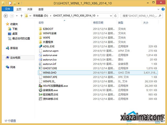Viewport: 167px width, 125px height.
Task: Show hidden path levels with double chevron
Action: coord(30,16)
